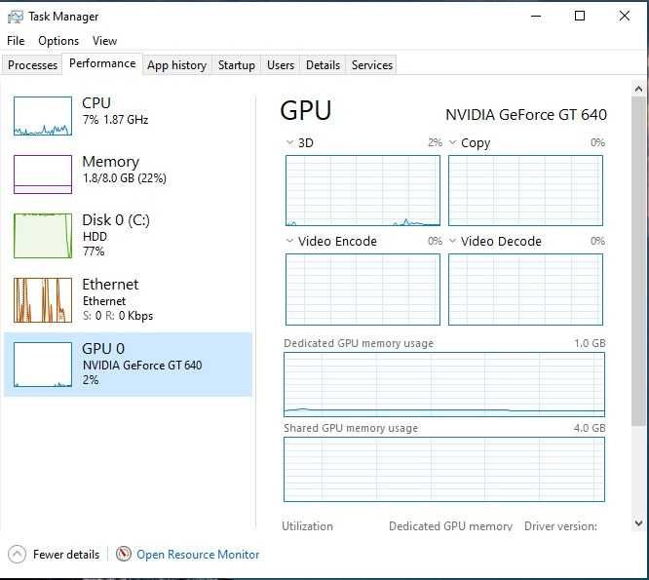Switch to the Processes tab
Viewport: 649px width, 580px height.
[33, 65]
